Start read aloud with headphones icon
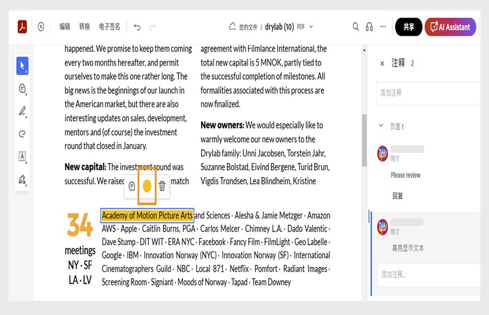This screenshot has width=489, height=315. pyautogui.click(x=369, y=27)
